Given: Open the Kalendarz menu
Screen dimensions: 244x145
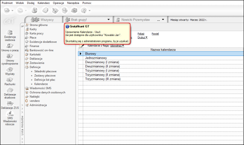Looking at the screenshot, I should tap(44, 3).
